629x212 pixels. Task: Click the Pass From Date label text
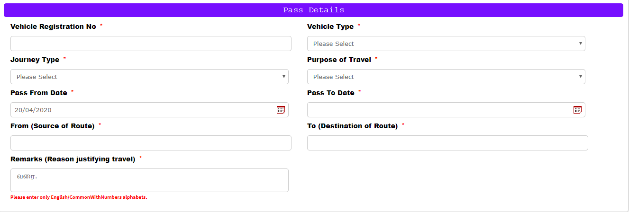coord(39,93)
